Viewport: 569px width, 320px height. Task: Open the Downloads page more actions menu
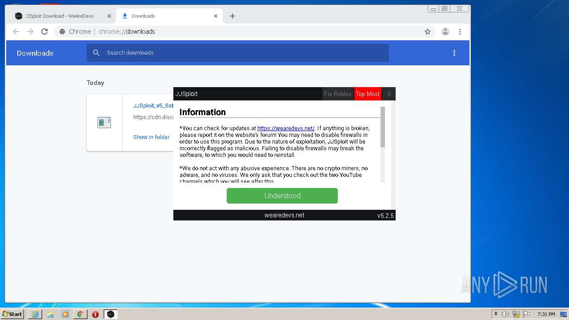(454, 53)
